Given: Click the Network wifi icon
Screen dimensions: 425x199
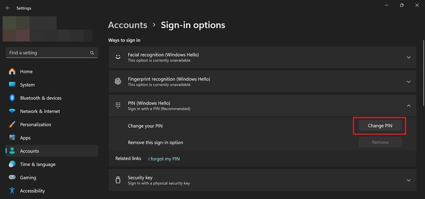Looking at the screenshot, I should click(x=12, y=111).
